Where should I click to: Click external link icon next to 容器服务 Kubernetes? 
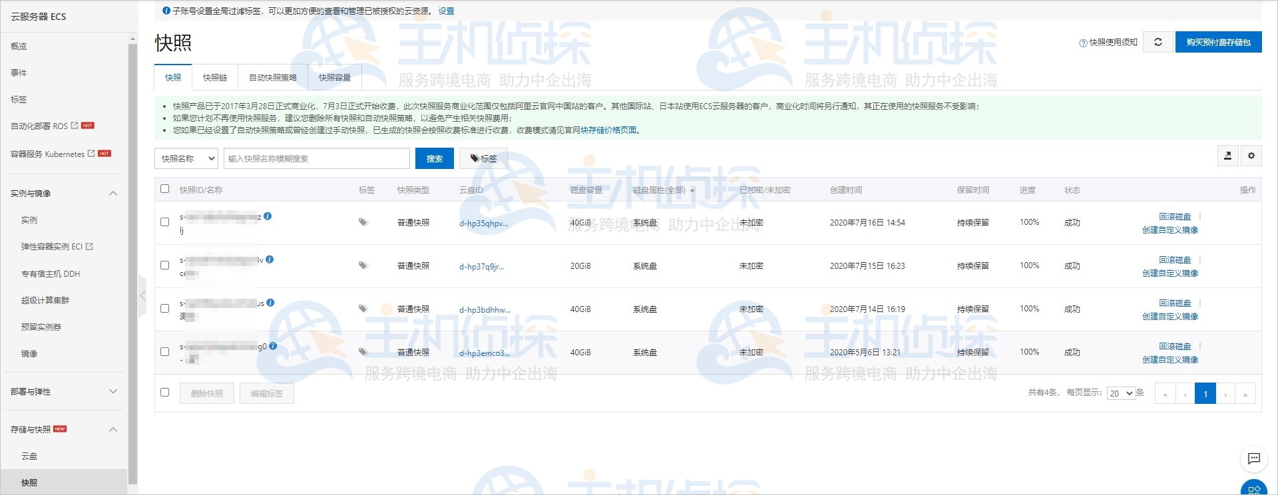point(91,153)
